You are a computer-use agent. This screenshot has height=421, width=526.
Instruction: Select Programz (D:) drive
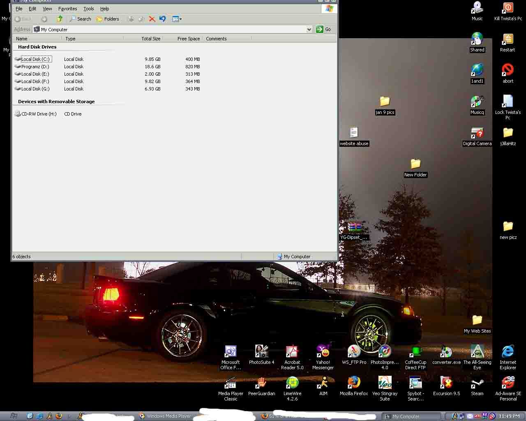pyautogui.click(x=35, y=67)
